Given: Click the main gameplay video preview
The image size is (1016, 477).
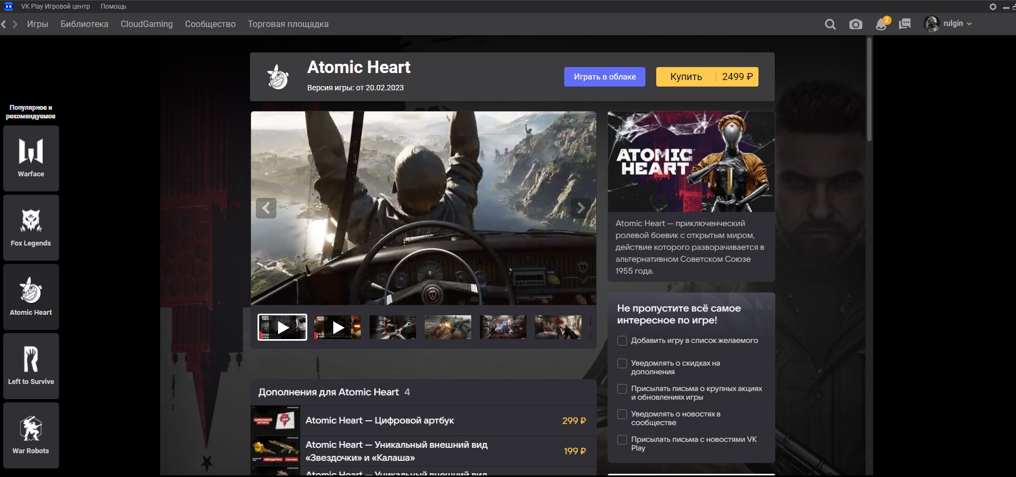Looking at the screenshot, I should [x=424, y=208].
